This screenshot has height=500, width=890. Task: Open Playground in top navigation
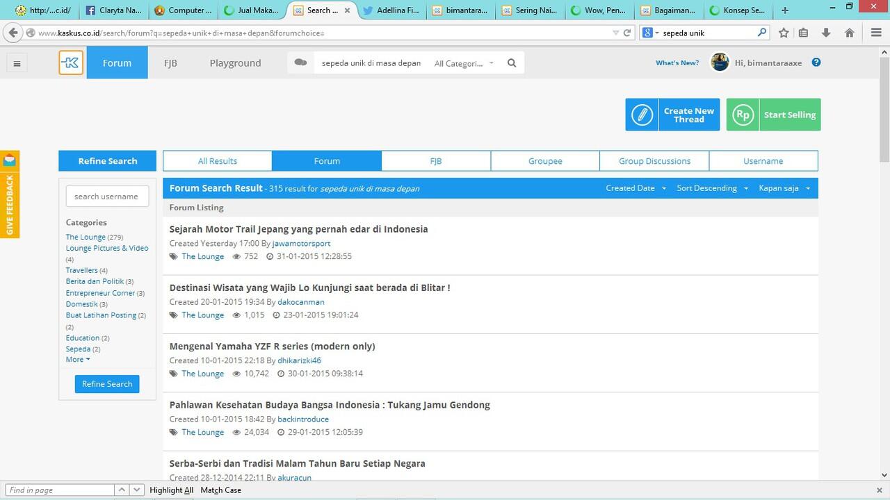[235, 62]
